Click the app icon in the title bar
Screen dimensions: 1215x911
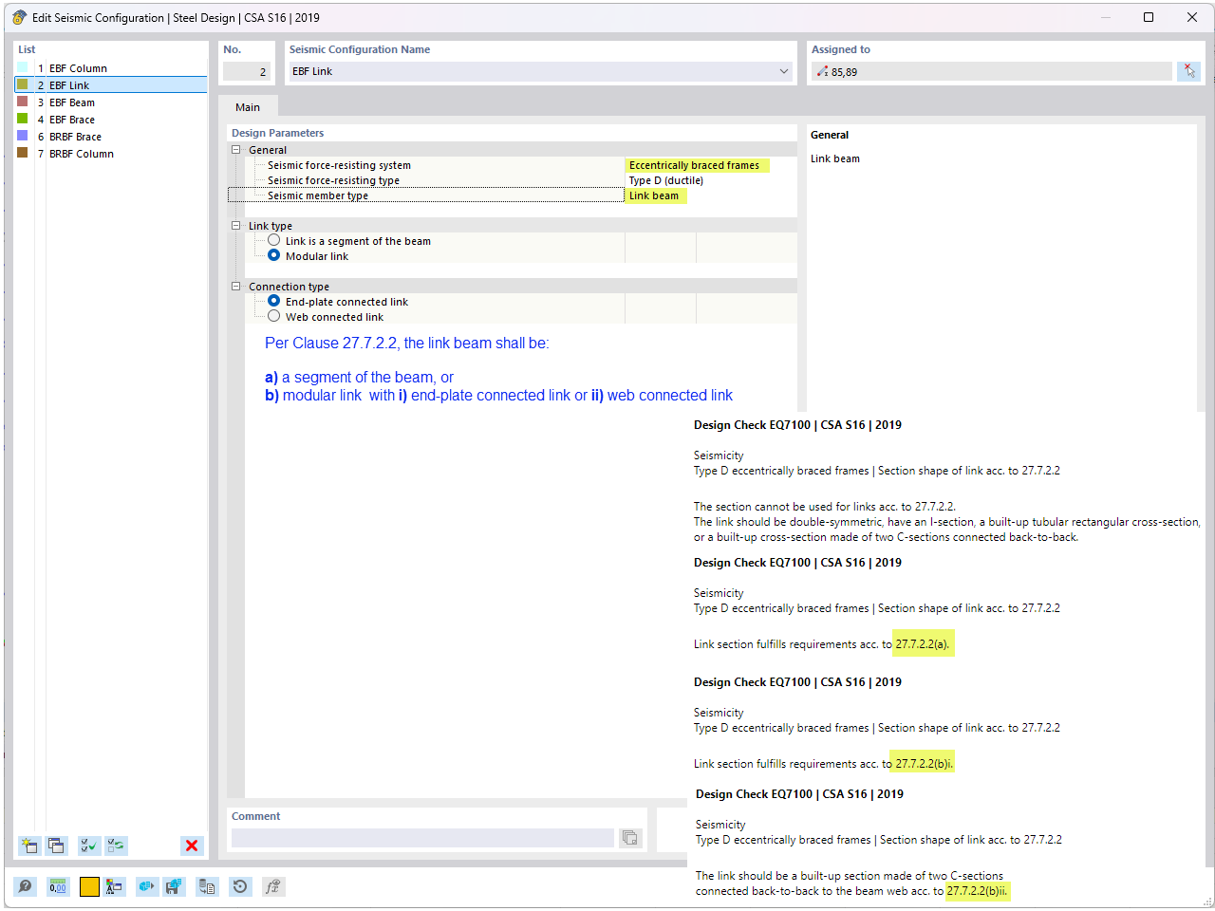tap(19, 17)
